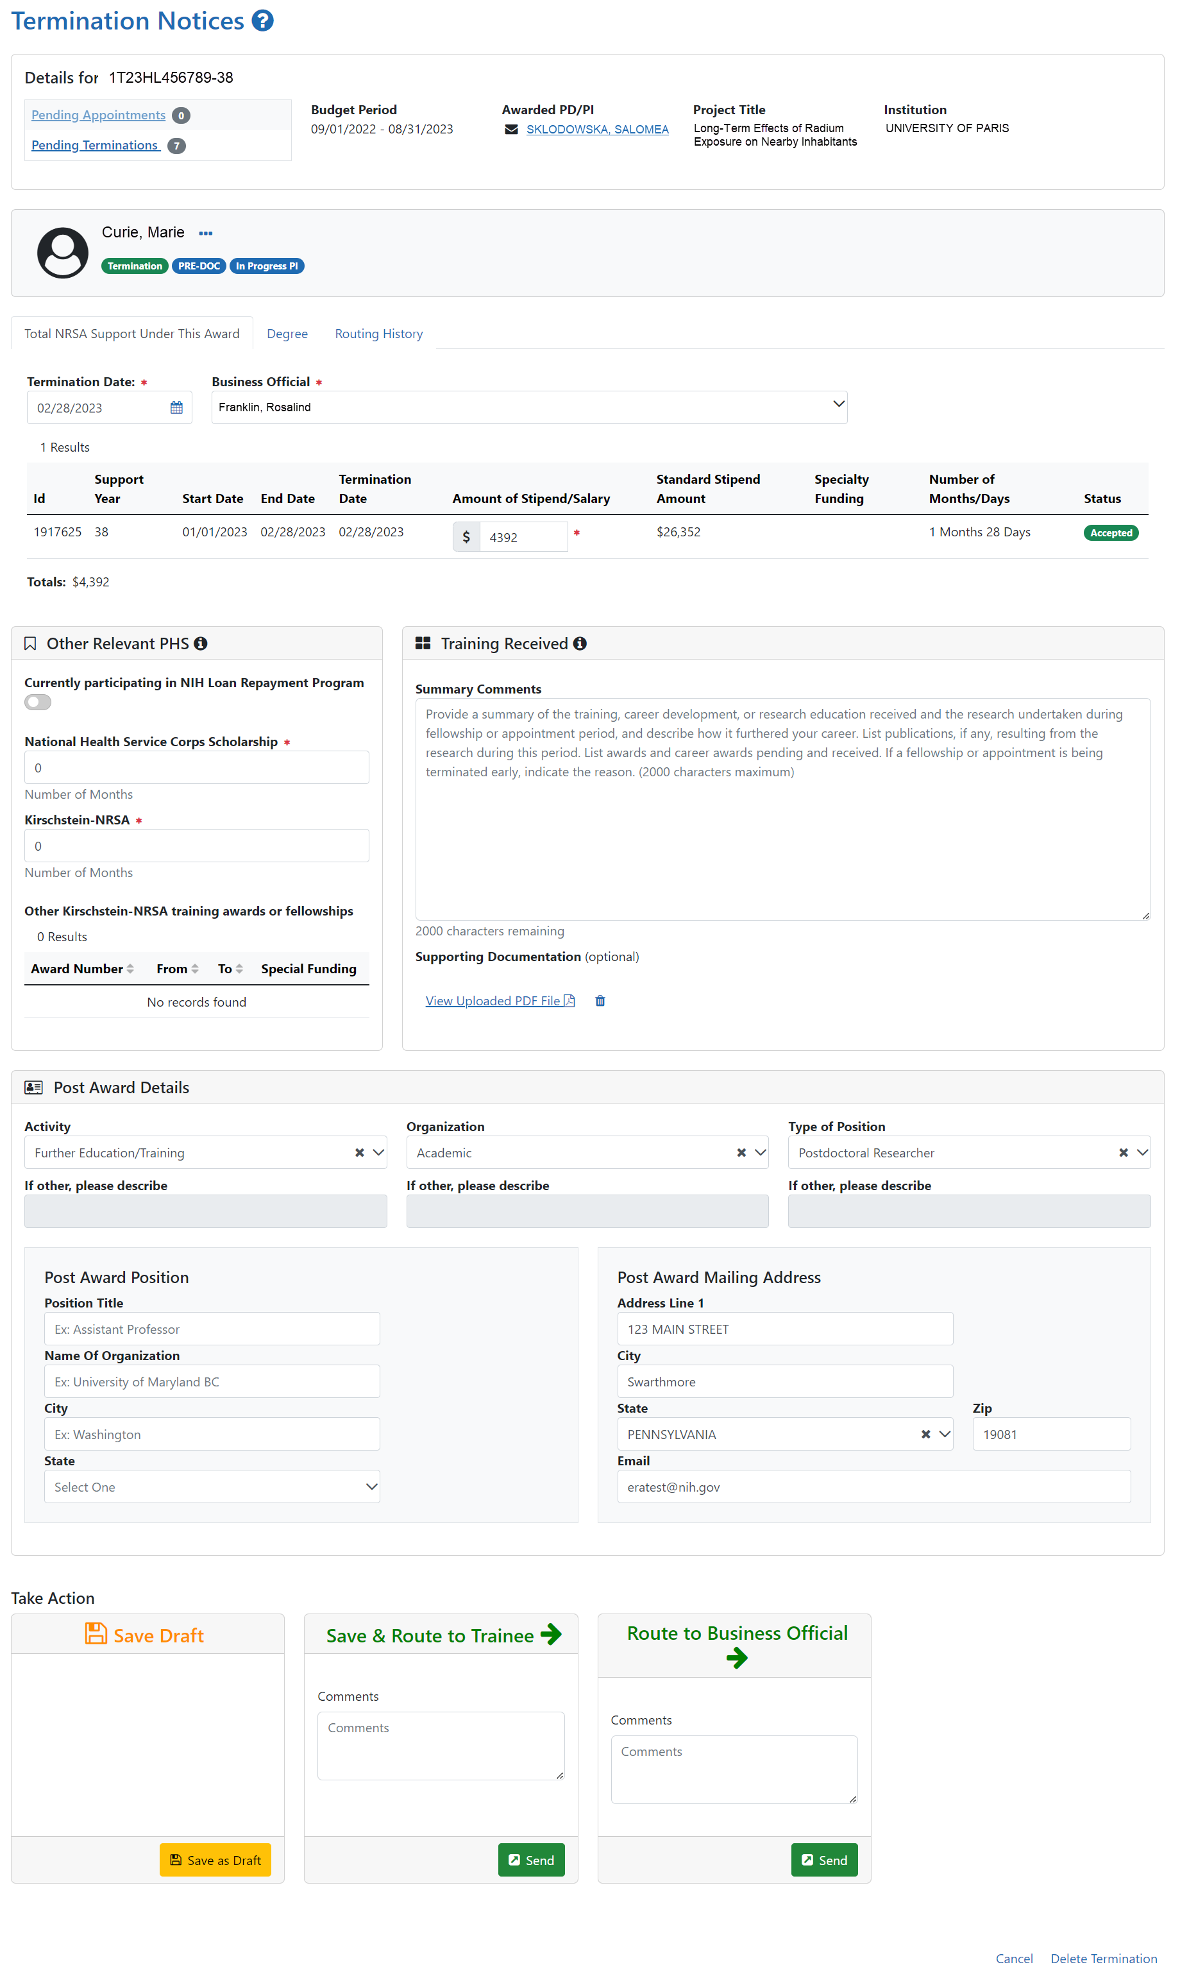This screenshot has width=1180, height=1976.
Task: Send to Business Official with Send button
Action: 825,1860
